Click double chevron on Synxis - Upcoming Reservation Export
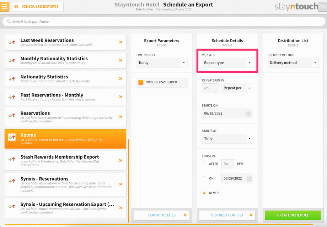This screenshot has height=227, width=327. (x=121, y=208)
